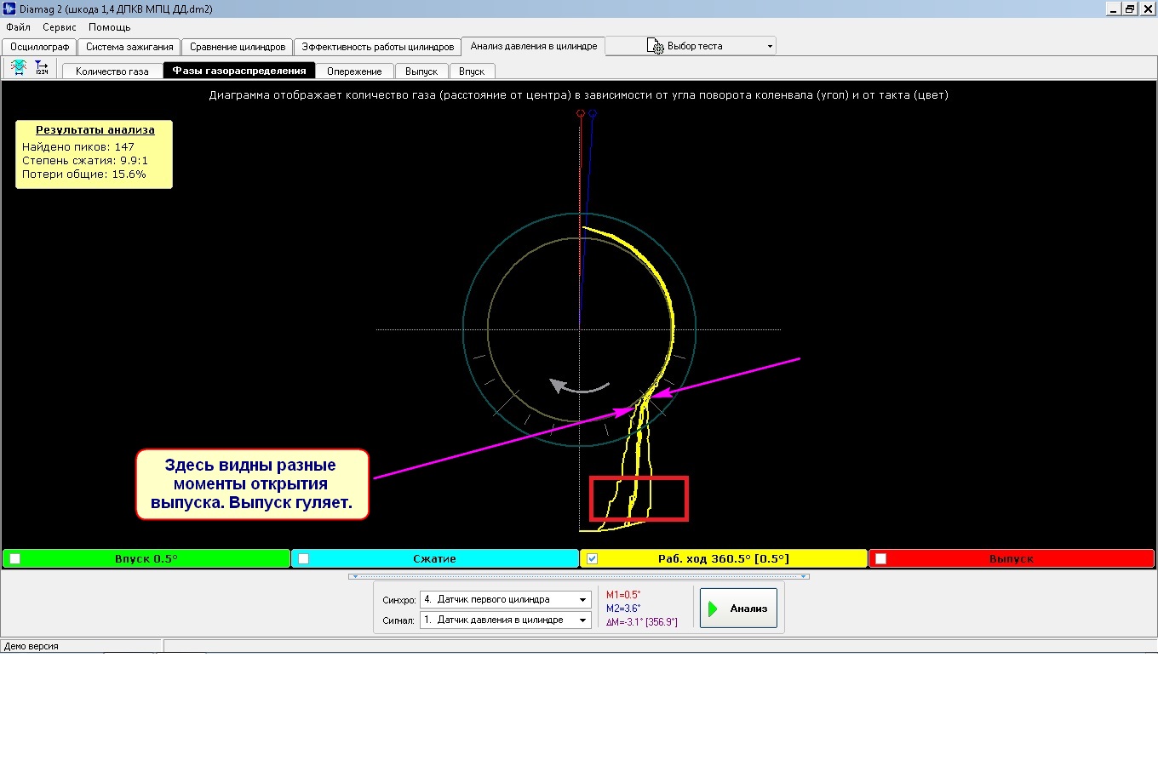This screenshot has height=766, width=1158.
Task: Close the Diamag 2 window
Action: click(1148, 9)
